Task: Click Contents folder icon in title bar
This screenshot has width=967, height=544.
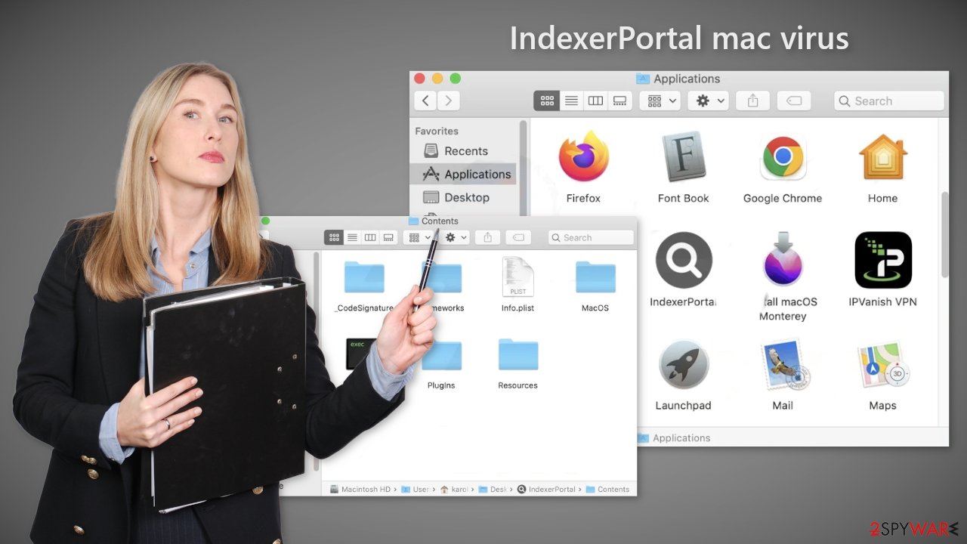Action: point(413,221)
